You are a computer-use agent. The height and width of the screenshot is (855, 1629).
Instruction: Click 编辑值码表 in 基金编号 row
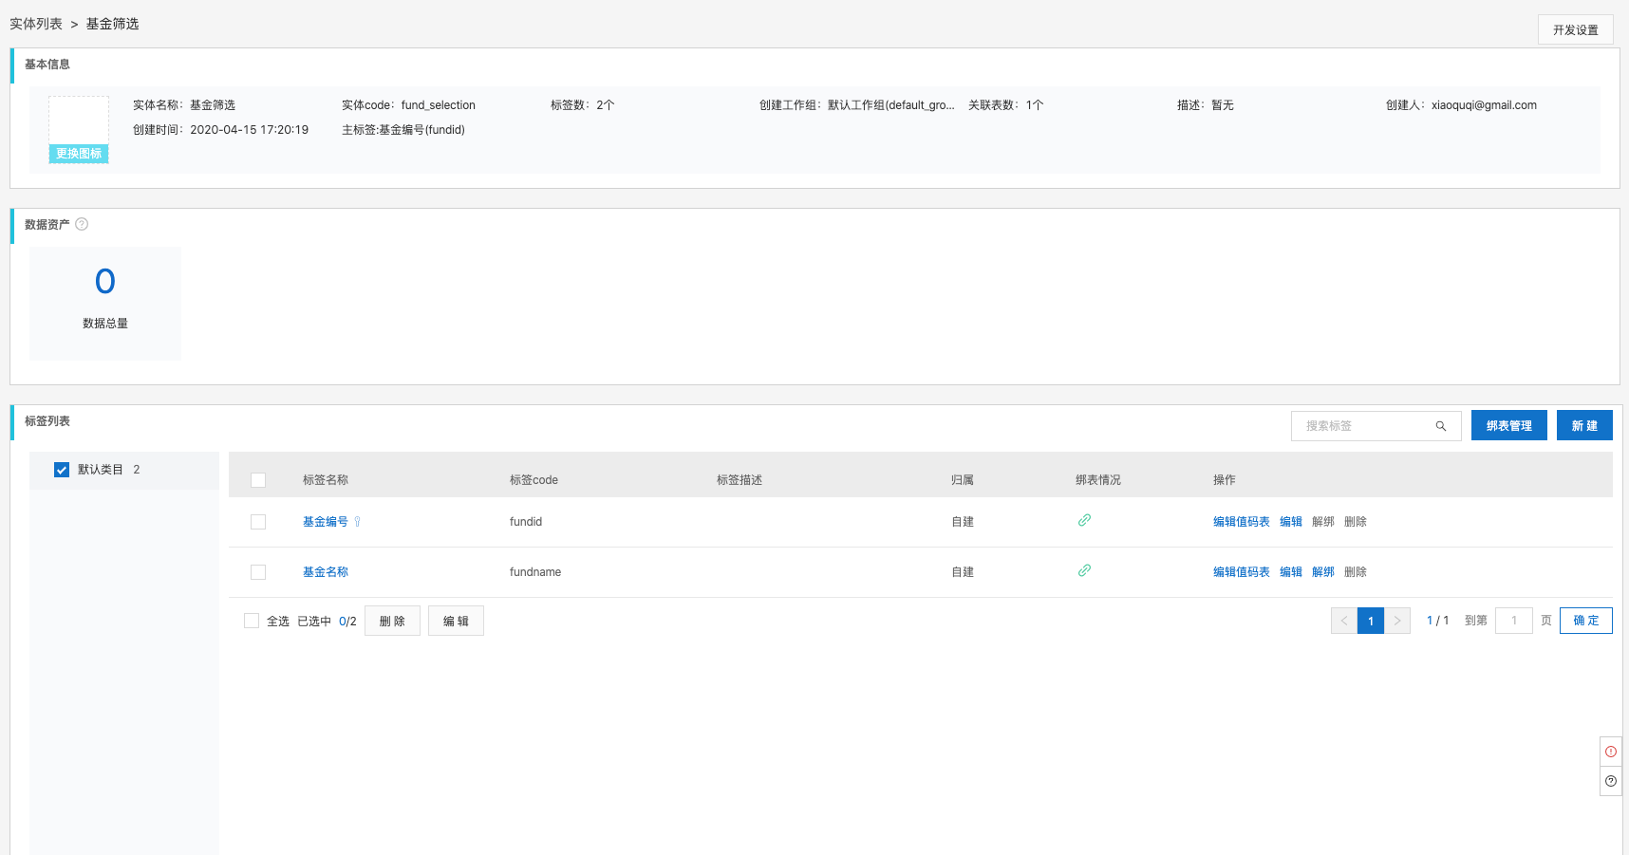(x=1242, y=522)
